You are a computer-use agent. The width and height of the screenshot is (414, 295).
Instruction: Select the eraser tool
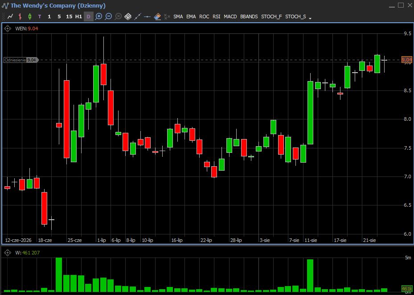[157, 16]
